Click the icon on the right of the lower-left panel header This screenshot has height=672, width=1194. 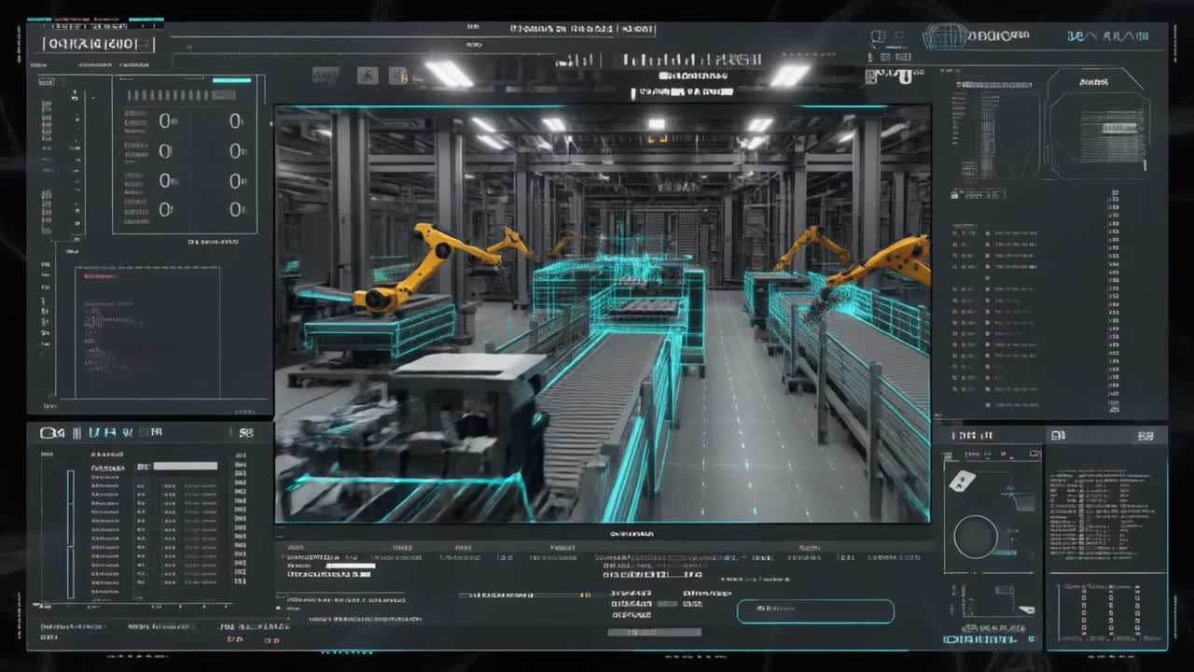click(x=245, y=433)
